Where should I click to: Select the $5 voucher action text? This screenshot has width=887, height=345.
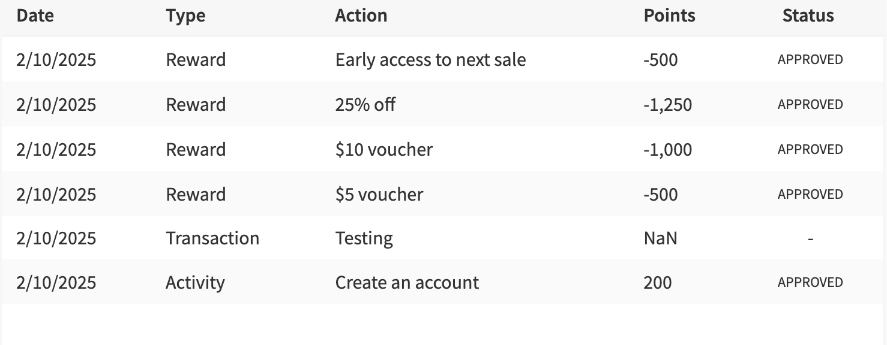click(379, 194)
